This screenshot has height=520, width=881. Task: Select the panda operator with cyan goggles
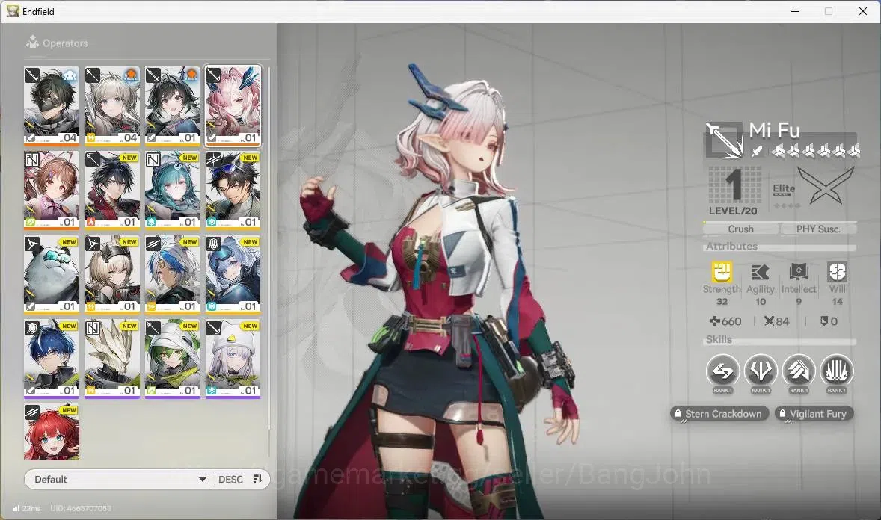[x=52, y=275]
